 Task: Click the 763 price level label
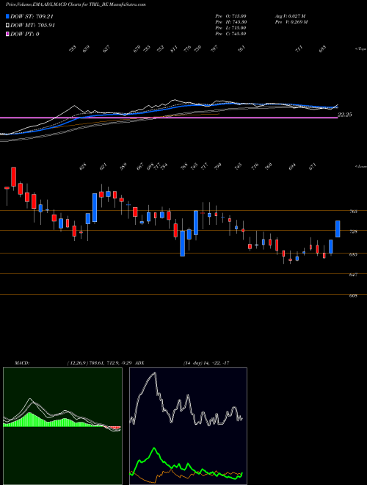pos(354,212)
